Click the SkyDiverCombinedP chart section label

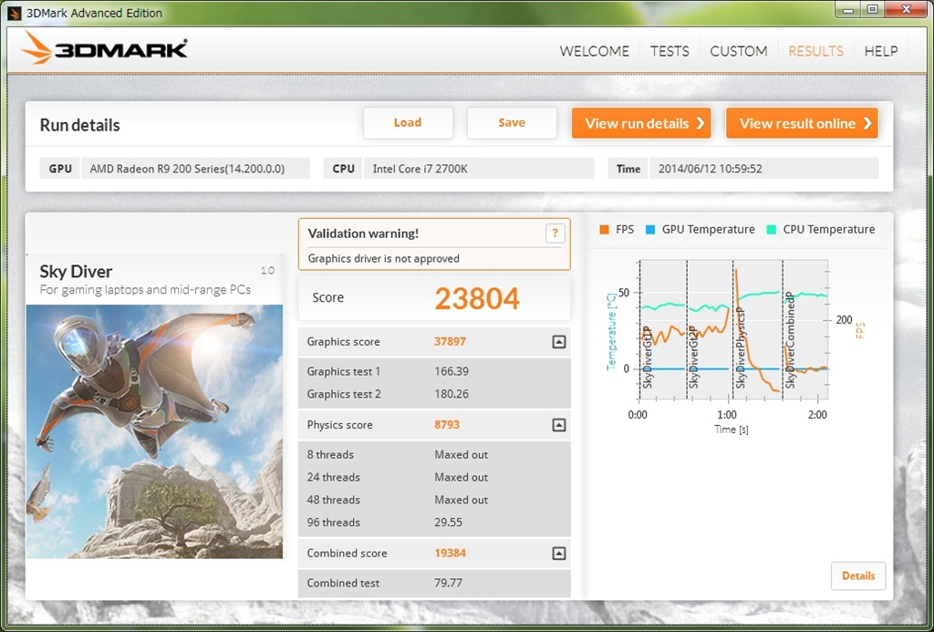pyautogui.click(x=789, y=340)
